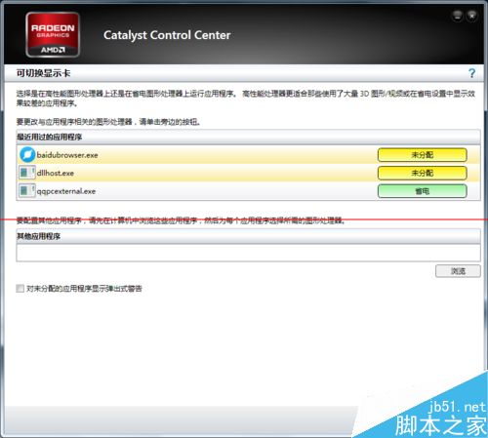Select the dllhost.exe row text
Screen dimensions: 488x438
(56, 173)
